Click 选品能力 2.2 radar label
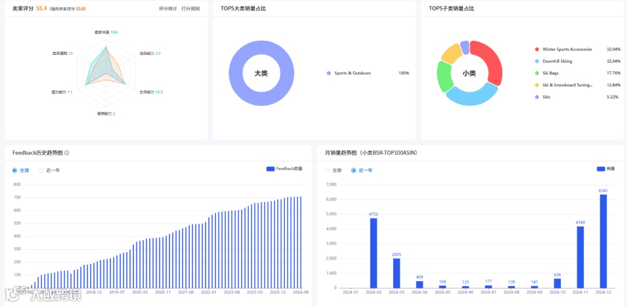The image size is (627, 306). pos(150,53)
